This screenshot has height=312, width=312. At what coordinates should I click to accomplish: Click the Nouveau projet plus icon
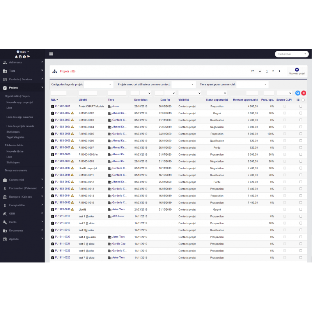click(297, 70)
